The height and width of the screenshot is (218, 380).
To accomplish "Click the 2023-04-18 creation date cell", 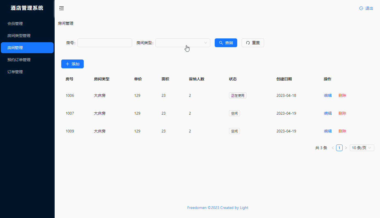I will click(286, 95).
